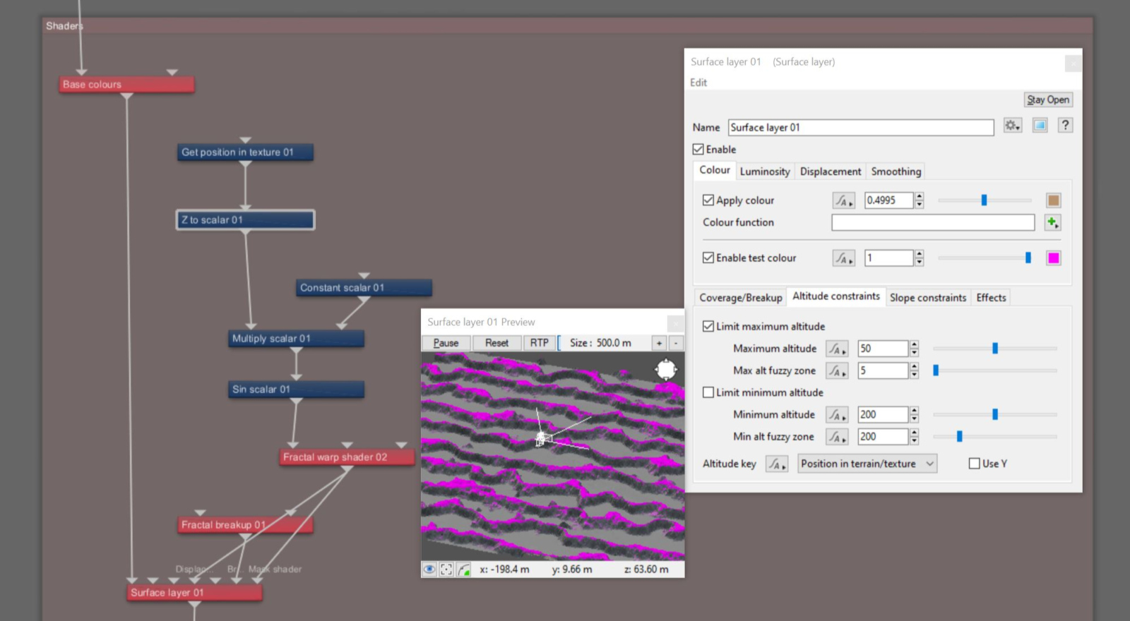Open the Edit menu
The height and width of the screenshot is (621, 1130).
(698, 83)
